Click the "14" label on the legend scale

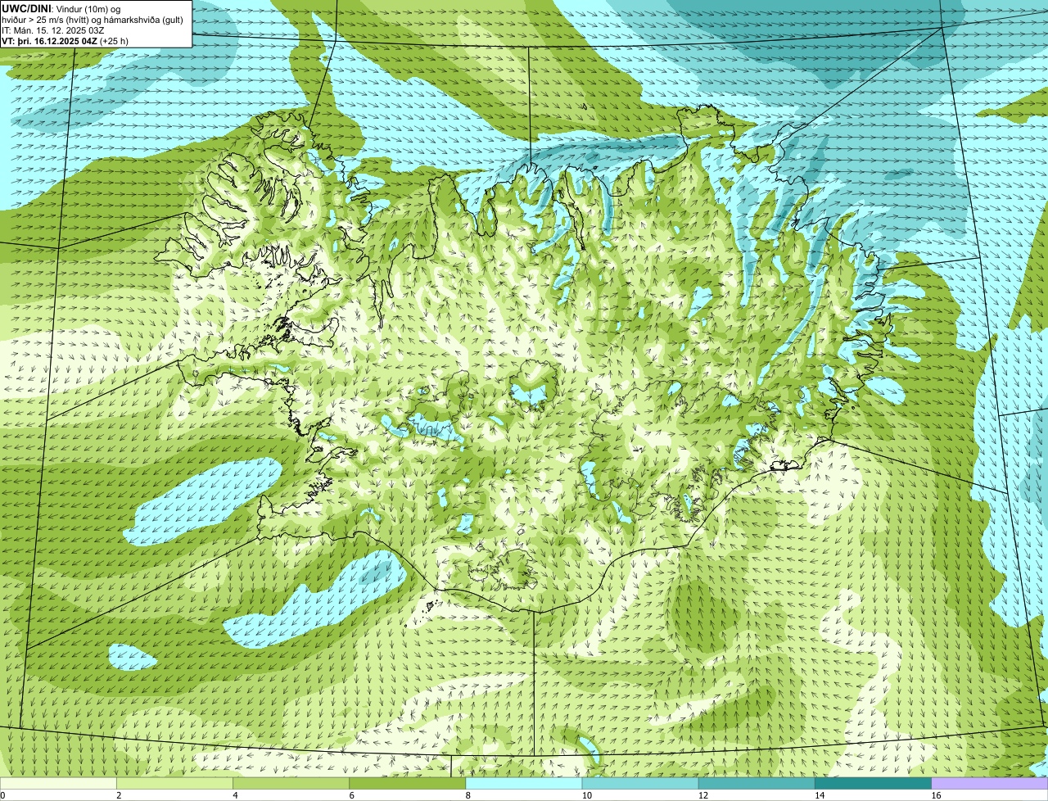click(x=820, y=795)
